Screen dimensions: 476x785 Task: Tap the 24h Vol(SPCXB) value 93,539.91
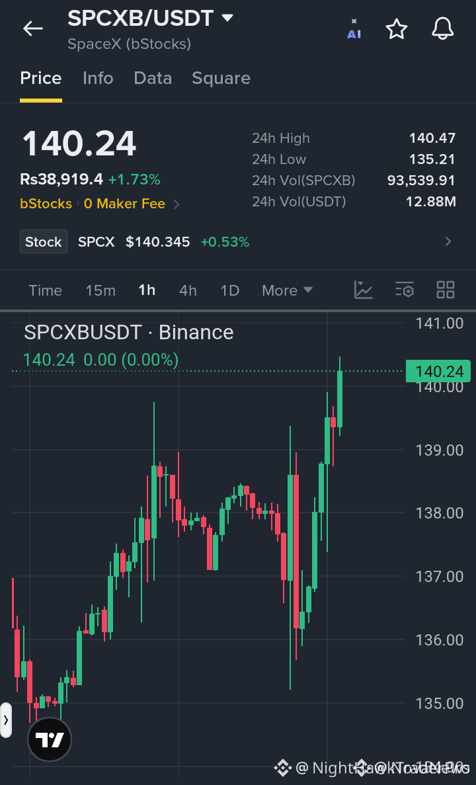421,181
